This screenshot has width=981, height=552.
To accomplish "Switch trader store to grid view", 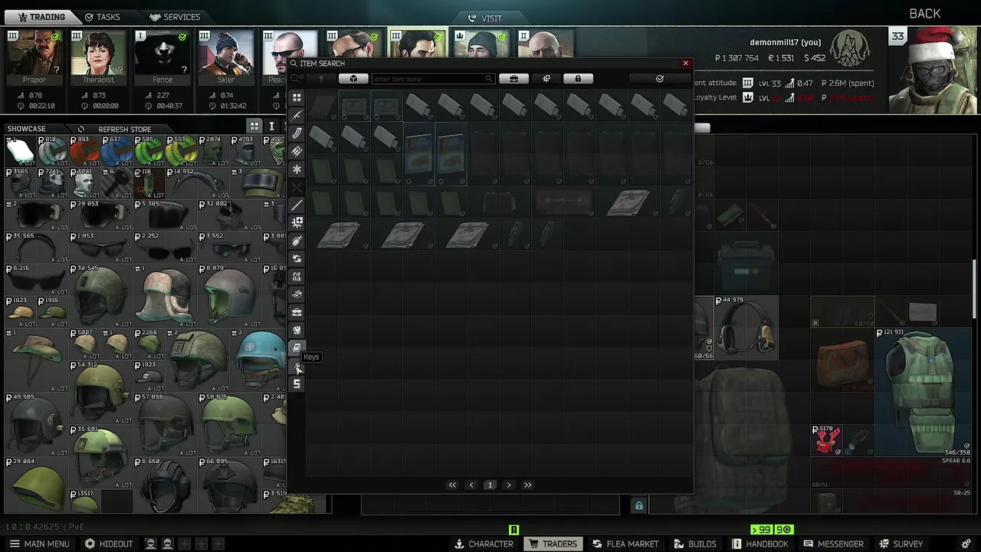I will pyautogui.click(x=254, y=126).
